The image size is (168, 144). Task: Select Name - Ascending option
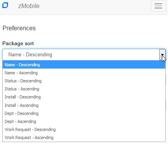84,73
